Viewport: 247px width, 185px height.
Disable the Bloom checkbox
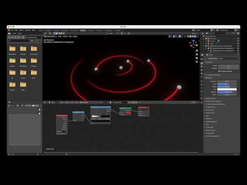206,78
